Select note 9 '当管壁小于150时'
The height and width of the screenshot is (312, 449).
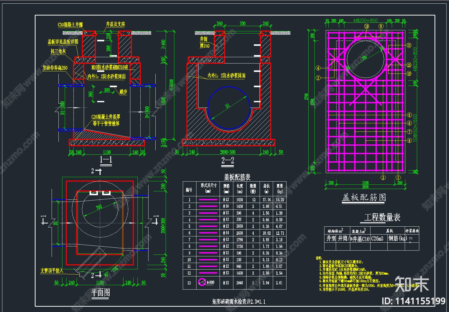click(344, 290)
